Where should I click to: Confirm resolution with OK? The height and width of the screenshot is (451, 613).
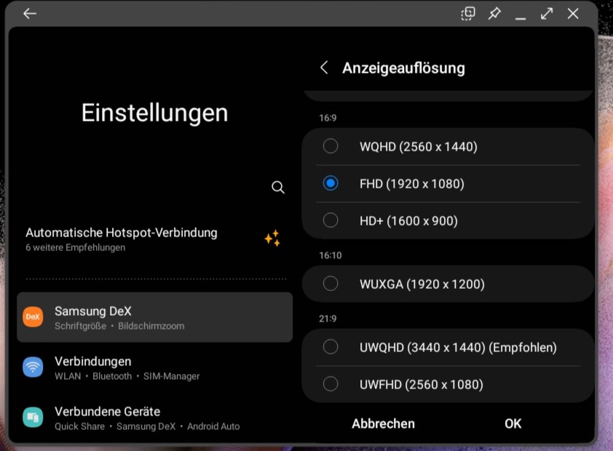click(x=513, y=423)
